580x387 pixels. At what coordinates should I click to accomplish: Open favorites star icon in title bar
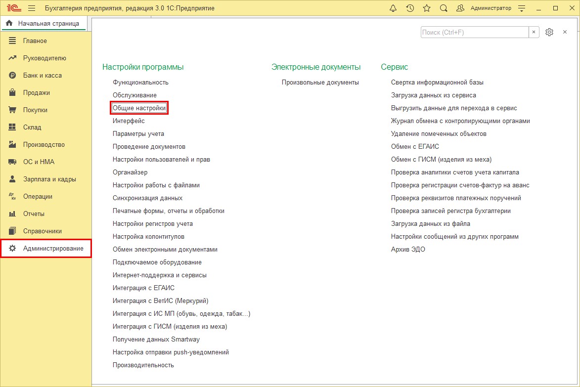click(427, 8)
